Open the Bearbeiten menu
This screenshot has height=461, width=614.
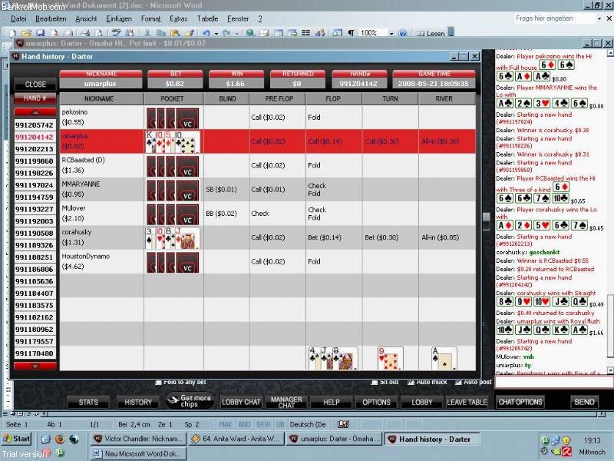(x=51, y=18)
